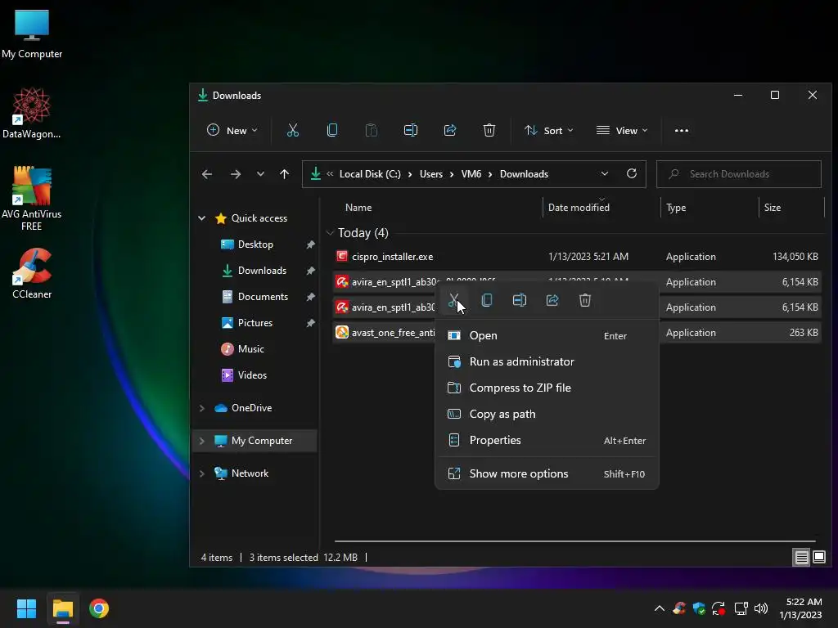Open Documents in Quick access
Viewport: 838px width, 628px height.
click(x=263, y=296)
